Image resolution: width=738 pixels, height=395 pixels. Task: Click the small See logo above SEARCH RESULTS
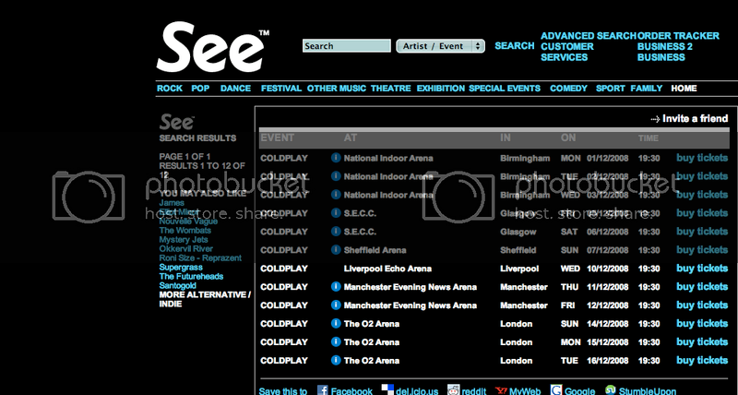click(177, 123)
